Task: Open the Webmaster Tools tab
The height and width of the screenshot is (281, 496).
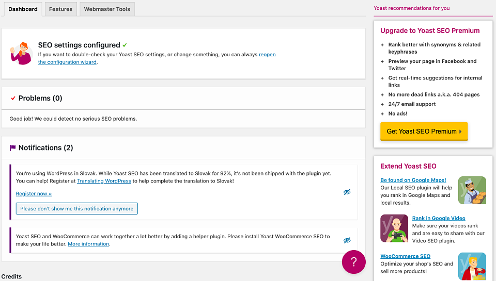Action: pyautogui.click(x=107, y=9)
